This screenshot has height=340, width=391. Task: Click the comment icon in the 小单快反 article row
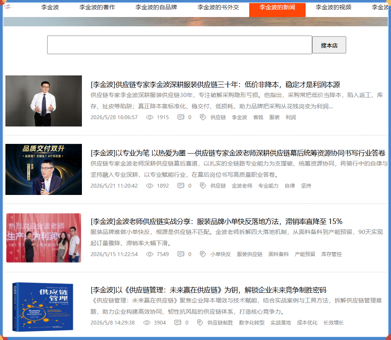tap(180, 254)
